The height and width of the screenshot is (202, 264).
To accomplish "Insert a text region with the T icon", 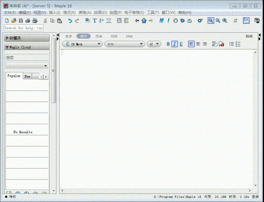I will point(95,21).
